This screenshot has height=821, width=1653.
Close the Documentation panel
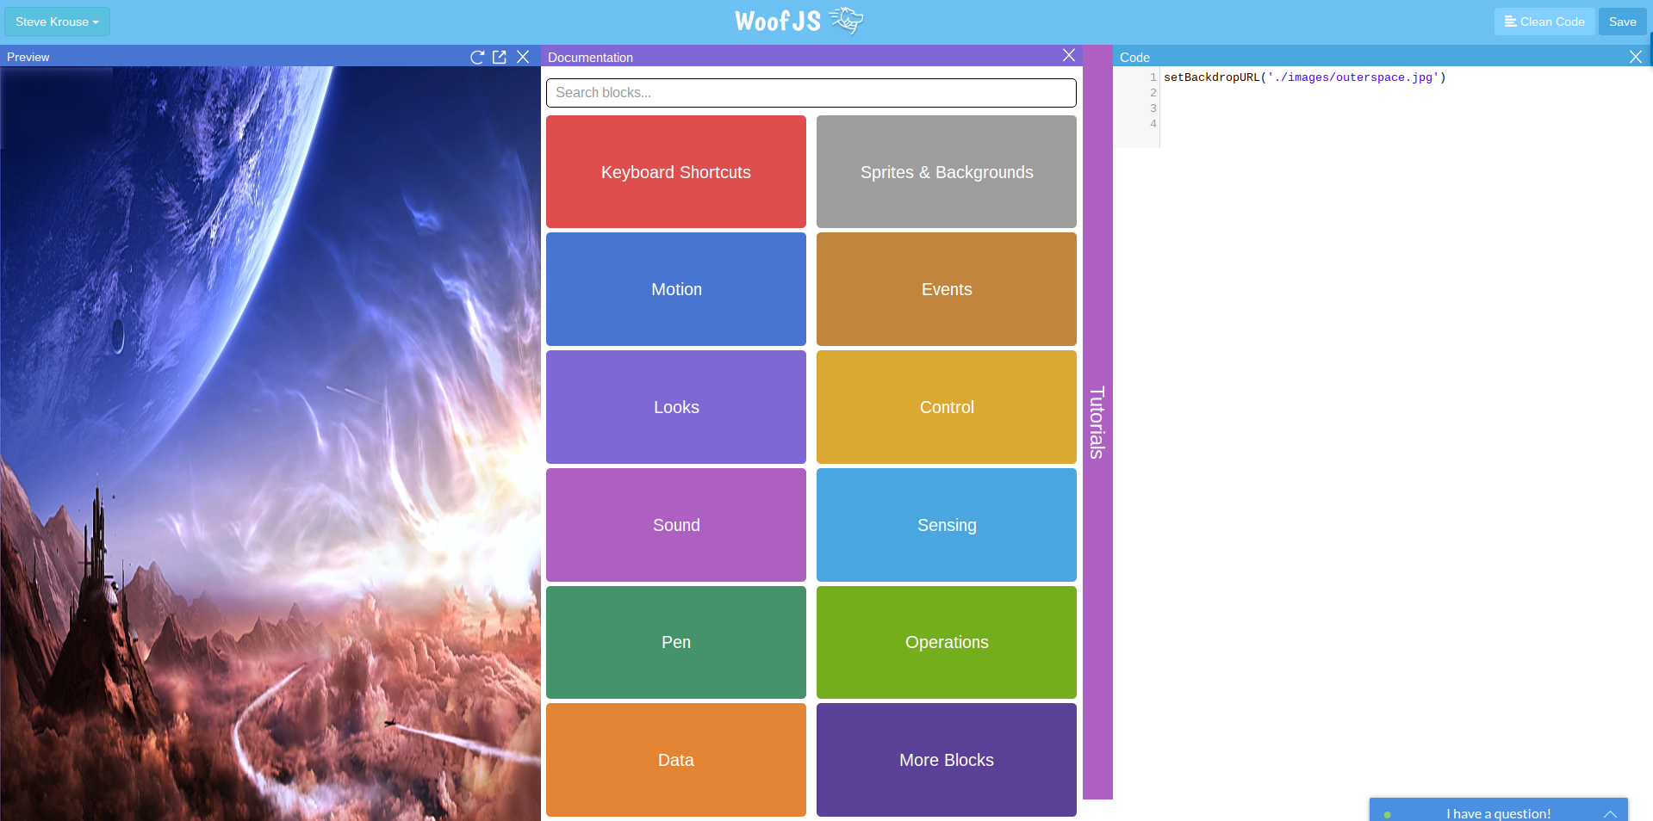[x=1069, y=55]
